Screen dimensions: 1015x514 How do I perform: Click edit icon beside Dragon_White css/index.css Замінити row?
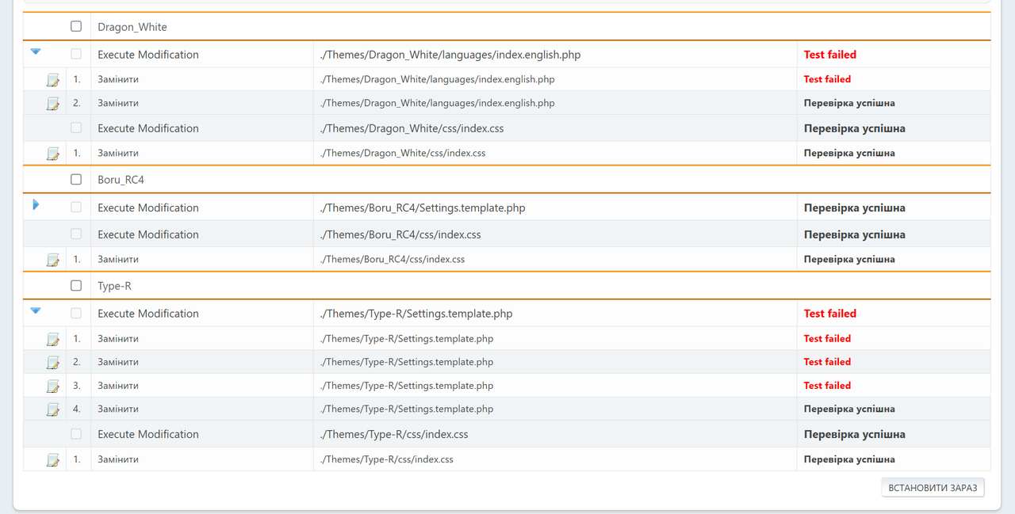point(53,154)
